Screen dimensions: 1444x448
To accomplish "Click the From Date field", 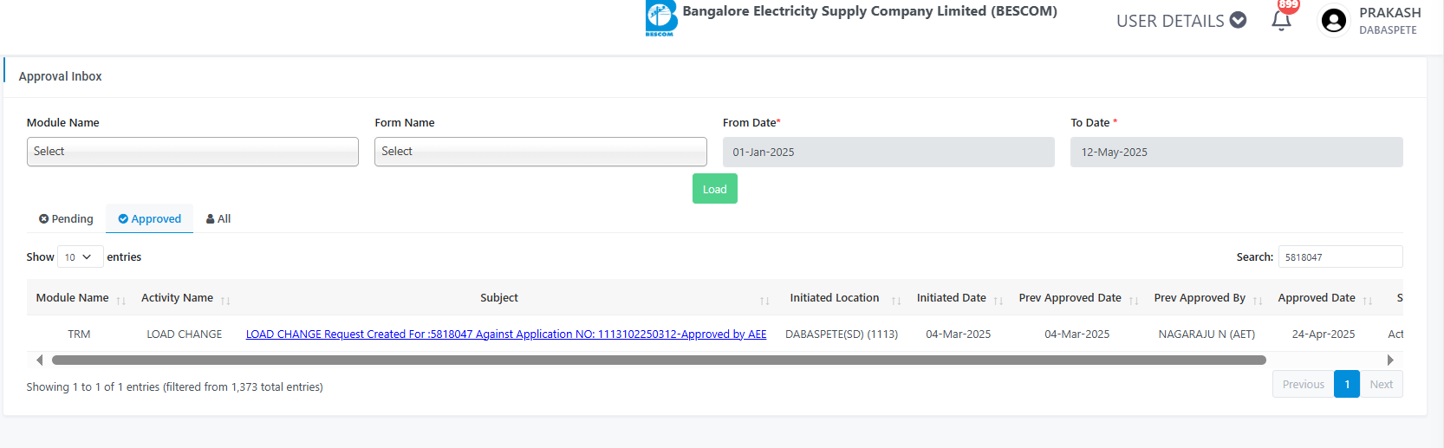I will pos(888,153).
